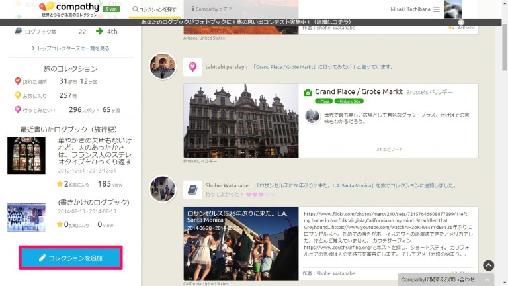Open the draft logbook thumbnail
Viewport: 508px width, 286px height.
point(26,217)
